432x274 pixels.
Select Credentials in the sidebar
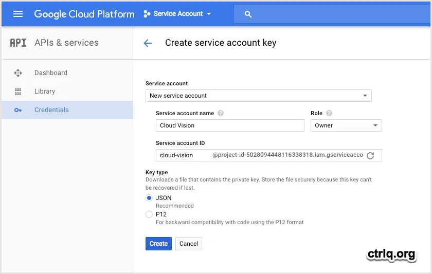[67, 110]
